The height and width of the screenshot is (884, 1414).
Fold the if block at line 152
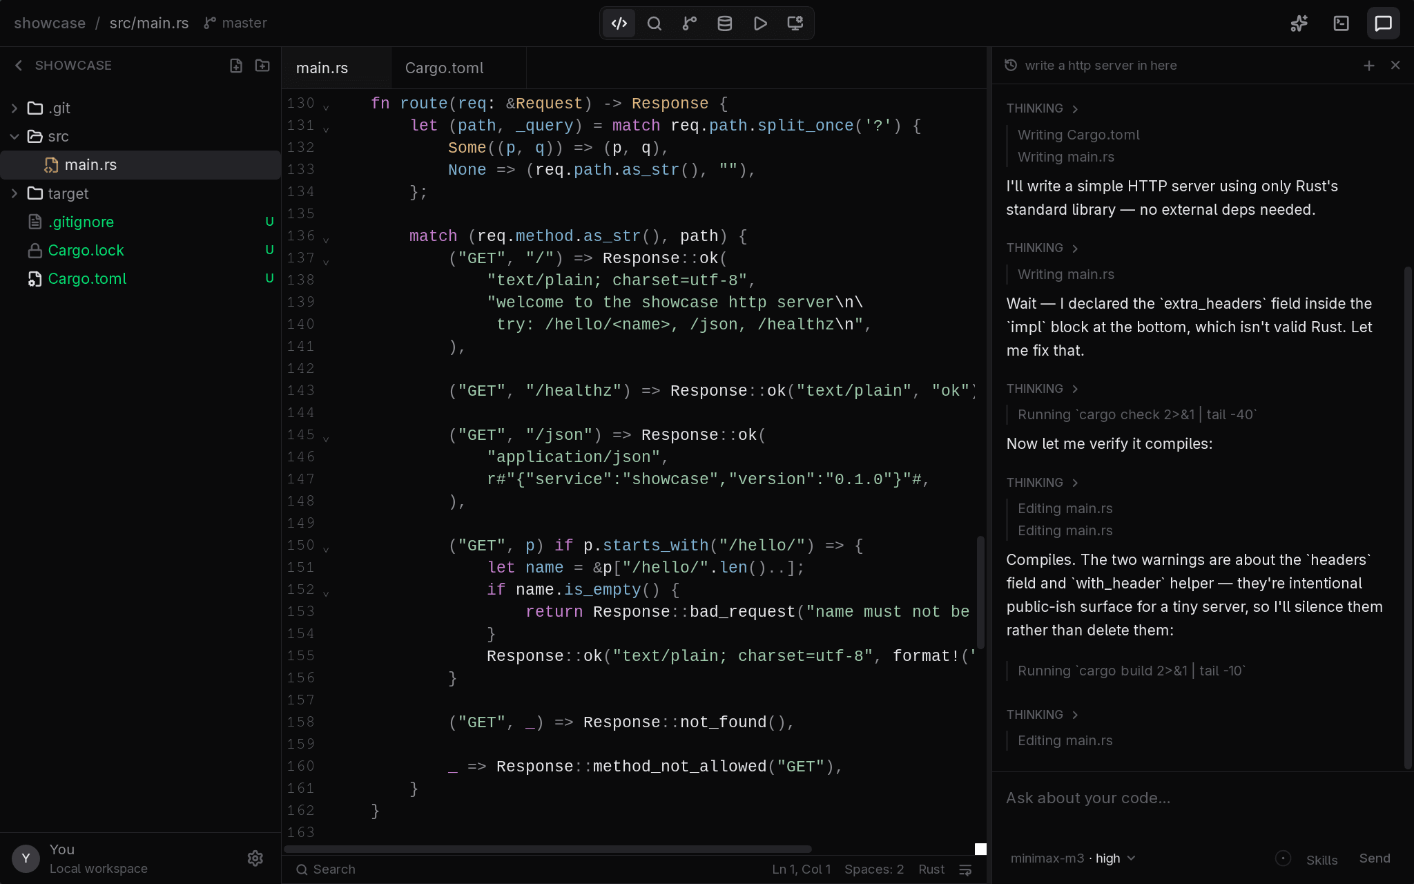coord(326,593)
